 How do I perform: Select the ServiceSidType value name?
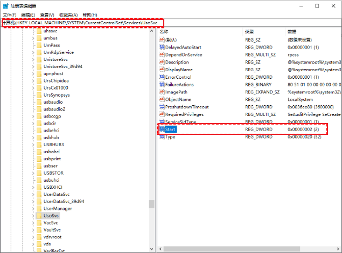click(x=181, y=122)
